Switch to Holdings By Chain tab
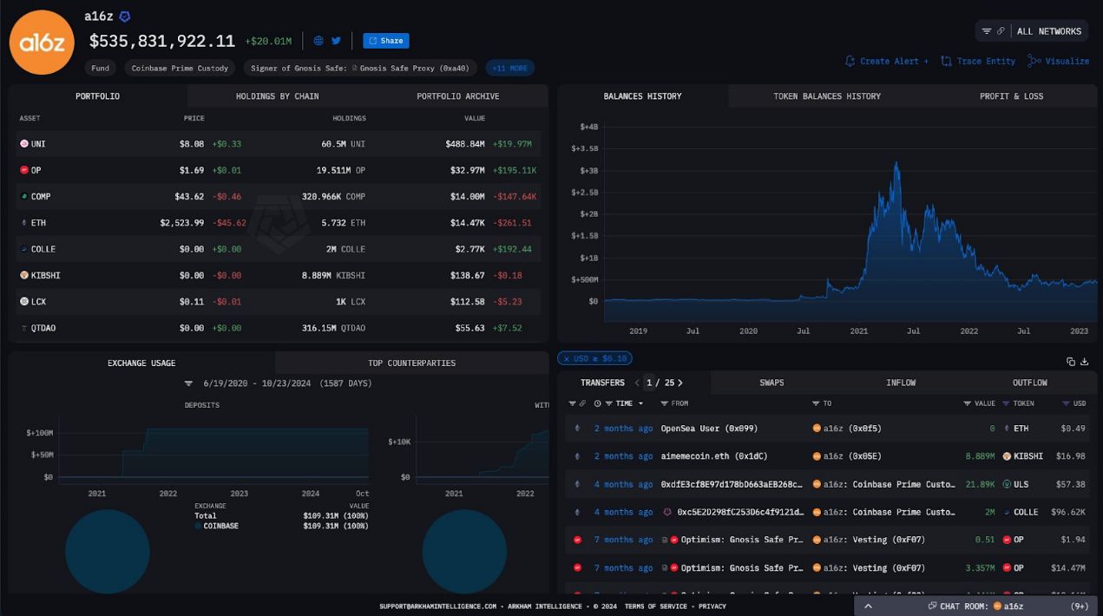Viewport: 1103px width, 616px height. click(x=277, y=96)
